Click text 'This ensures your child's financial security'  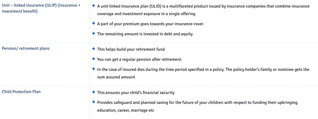coord(136,93)
